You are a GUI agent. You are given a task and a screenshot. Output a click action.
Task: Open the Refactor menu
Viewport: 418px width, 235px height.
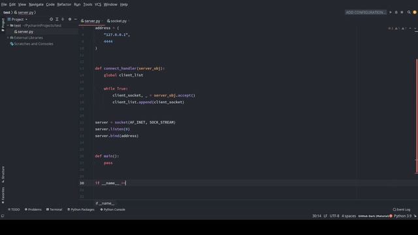pyautogui.click(x=64, y=5)
